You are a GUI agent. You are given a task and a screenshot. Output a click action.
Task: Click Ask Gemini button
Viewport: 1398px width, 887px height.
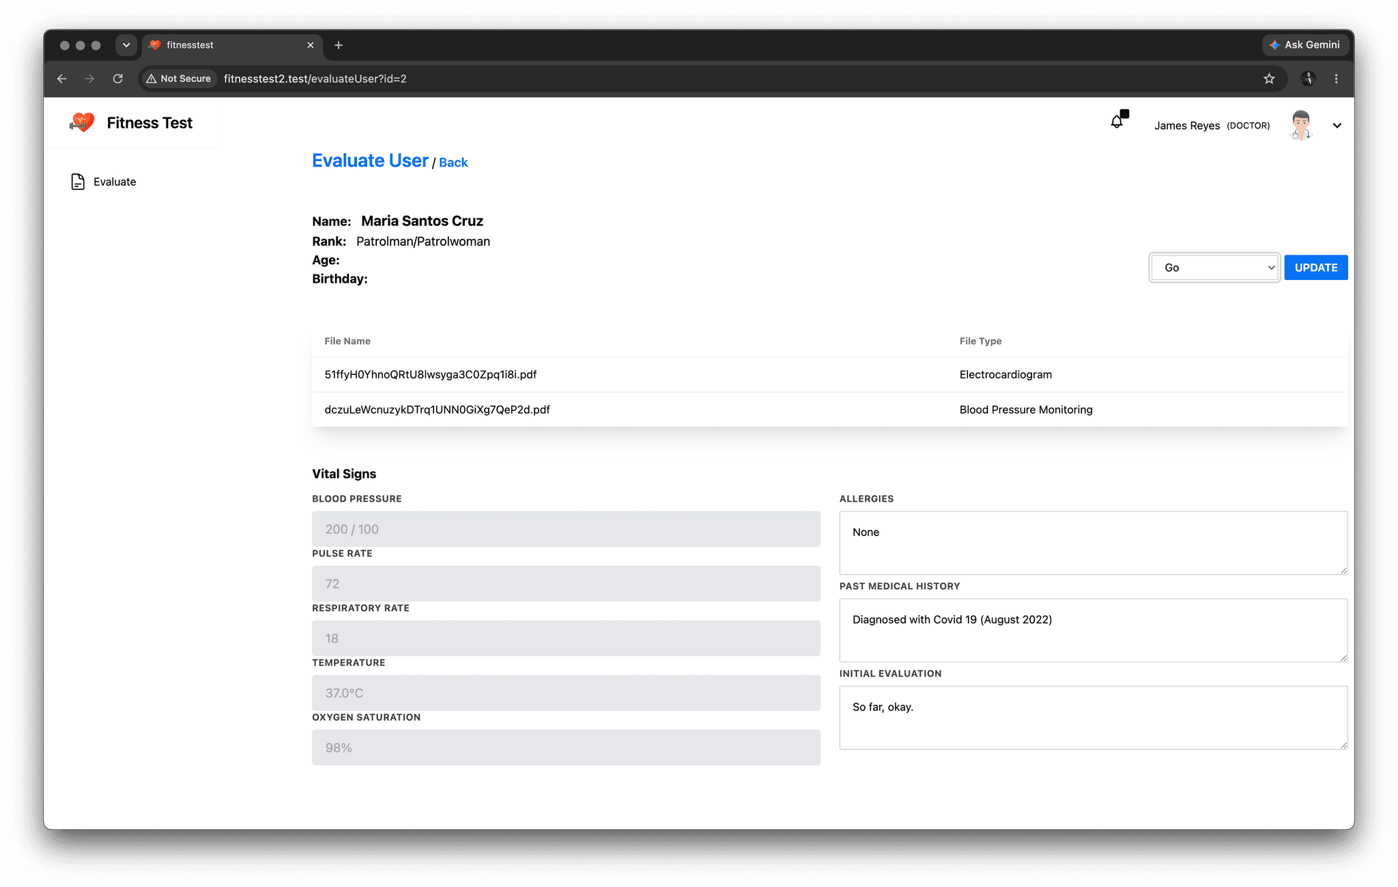(1305, 45)
